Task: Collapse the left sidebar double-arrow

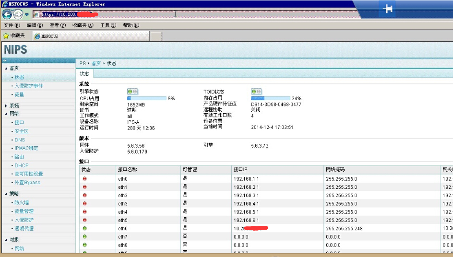Action: pos(5,60)
